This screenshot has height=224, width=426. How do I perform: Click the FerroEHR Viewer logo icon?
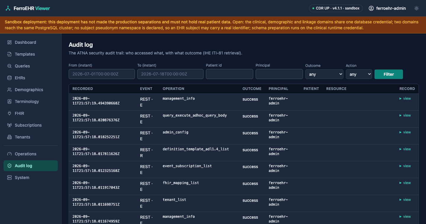8,8
